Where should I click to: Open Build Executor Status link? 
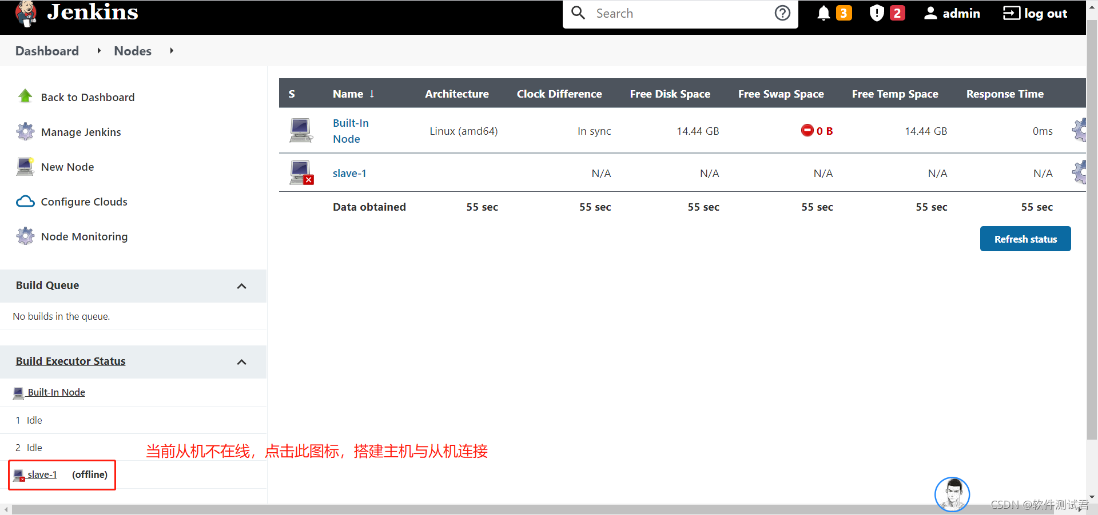coord(70,361)
